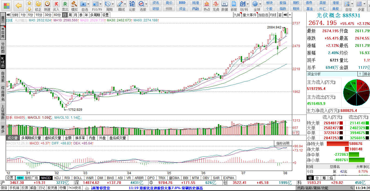Switch chart to 分时 intraday view
Image resolution: width=370 pixels, height=191 pixels.
tap(15, 15)
